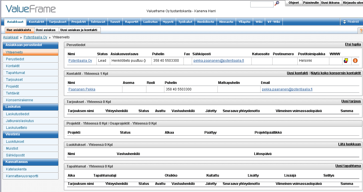This screenshot has width=363, height=192.
Task: Click the orange info icon in Perustiedot row
Action: click(355, 61)
